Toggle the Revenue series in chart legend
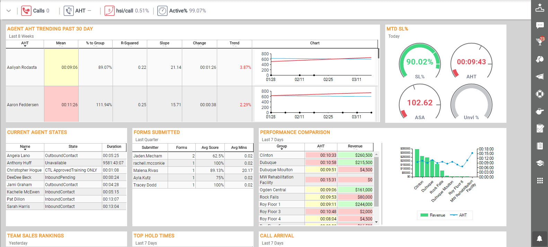Image resolution: width=548 pixels, height=247 pixels. coord(433,215)
